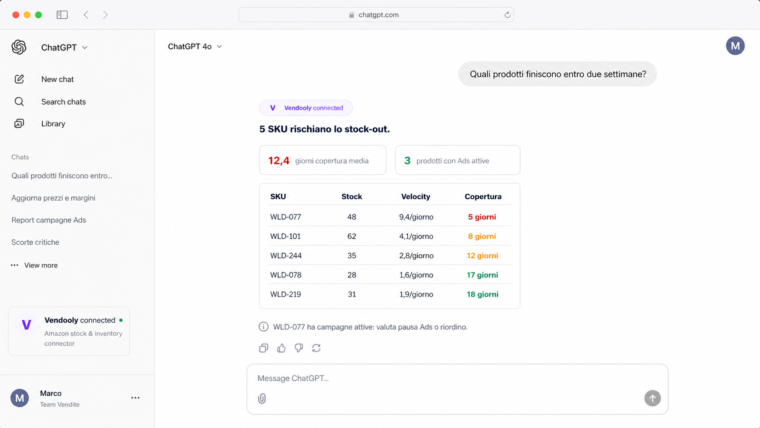Open chat 'Aggiorna prezzi e margini'
Screen dimensions: 760x428
(53, 198)
